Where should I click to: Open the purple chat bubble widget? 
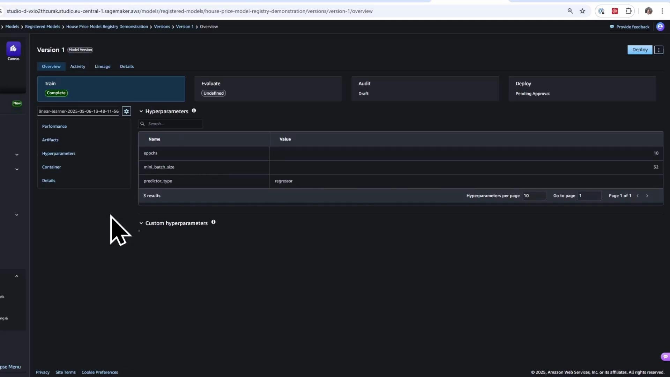665,356
